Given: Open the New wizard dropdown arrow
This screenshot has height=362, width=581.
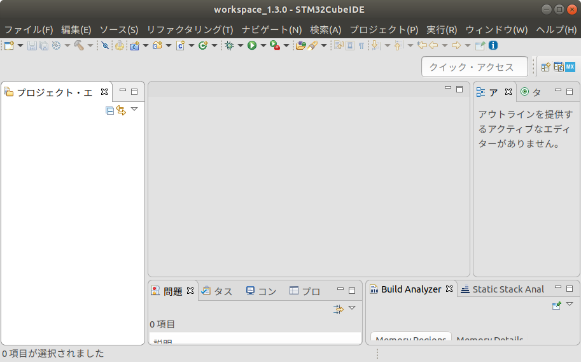Looking at the screenshot, I should pyautogui.click(x=20, y=46).
